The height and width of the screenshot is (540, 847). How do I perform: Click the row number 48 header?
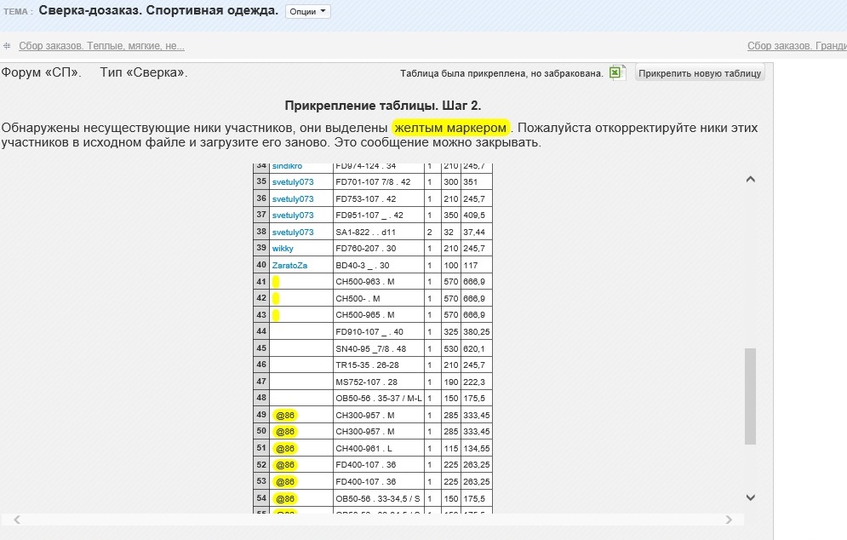(x=261, y=398)
